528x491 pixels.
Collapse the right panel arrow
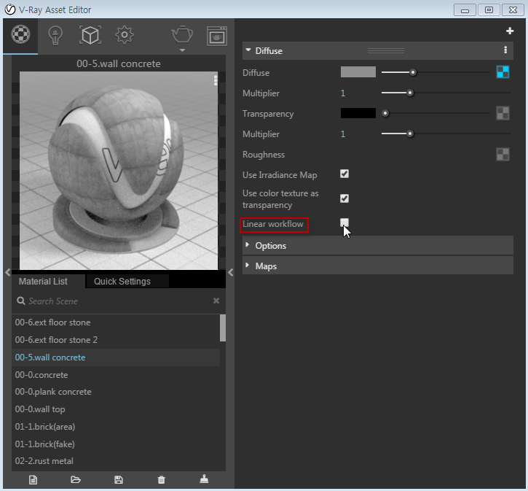coord(231,272)
